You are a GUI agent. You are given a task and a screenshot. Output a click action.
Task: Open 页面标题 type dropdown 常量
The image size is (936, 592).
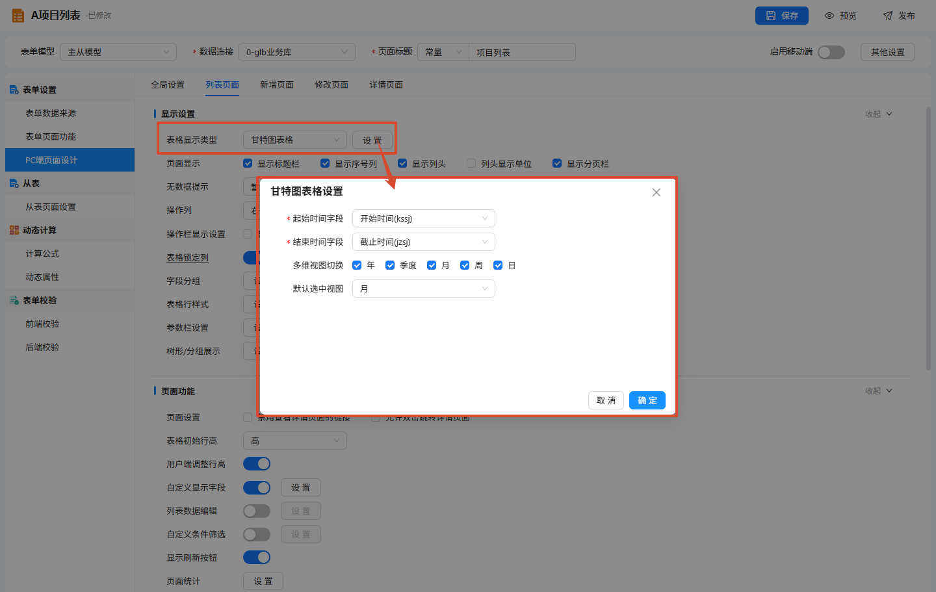(443, 52)
